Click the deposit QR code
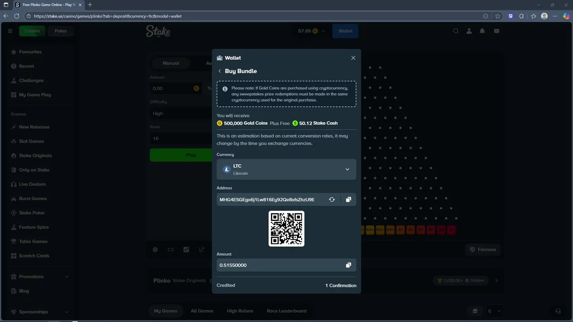Image resolution: width=573 pixels, height=322 pixels. coord(286,229)
